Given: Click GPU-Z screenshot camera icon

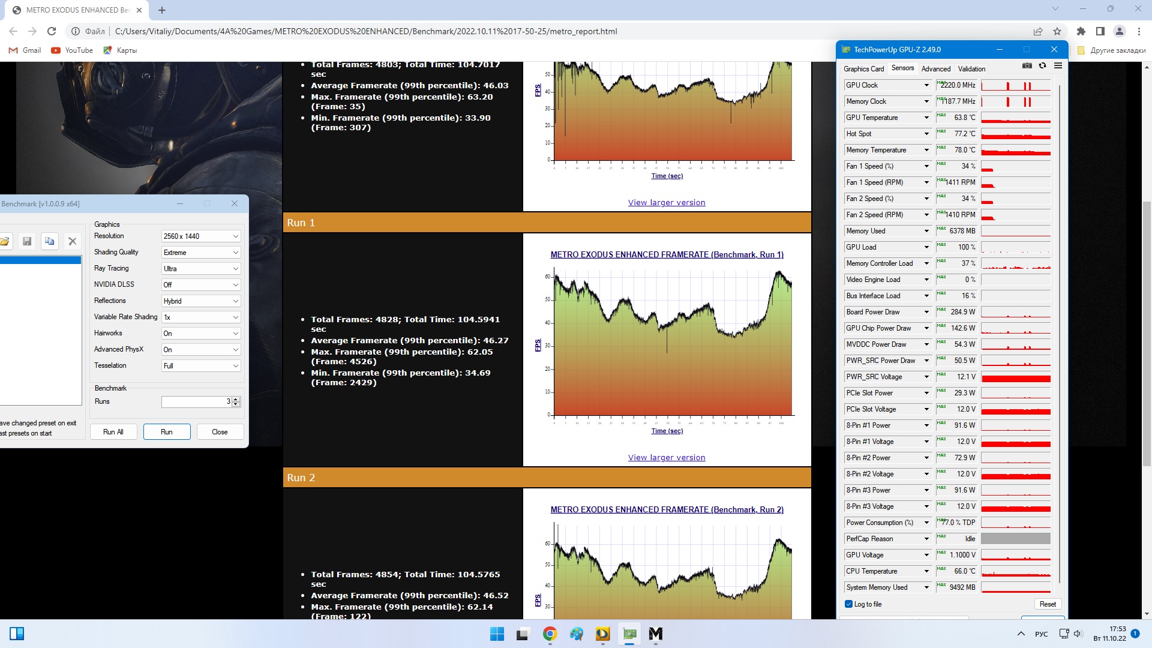Looking at the screenshot, I should point(1027,65).
